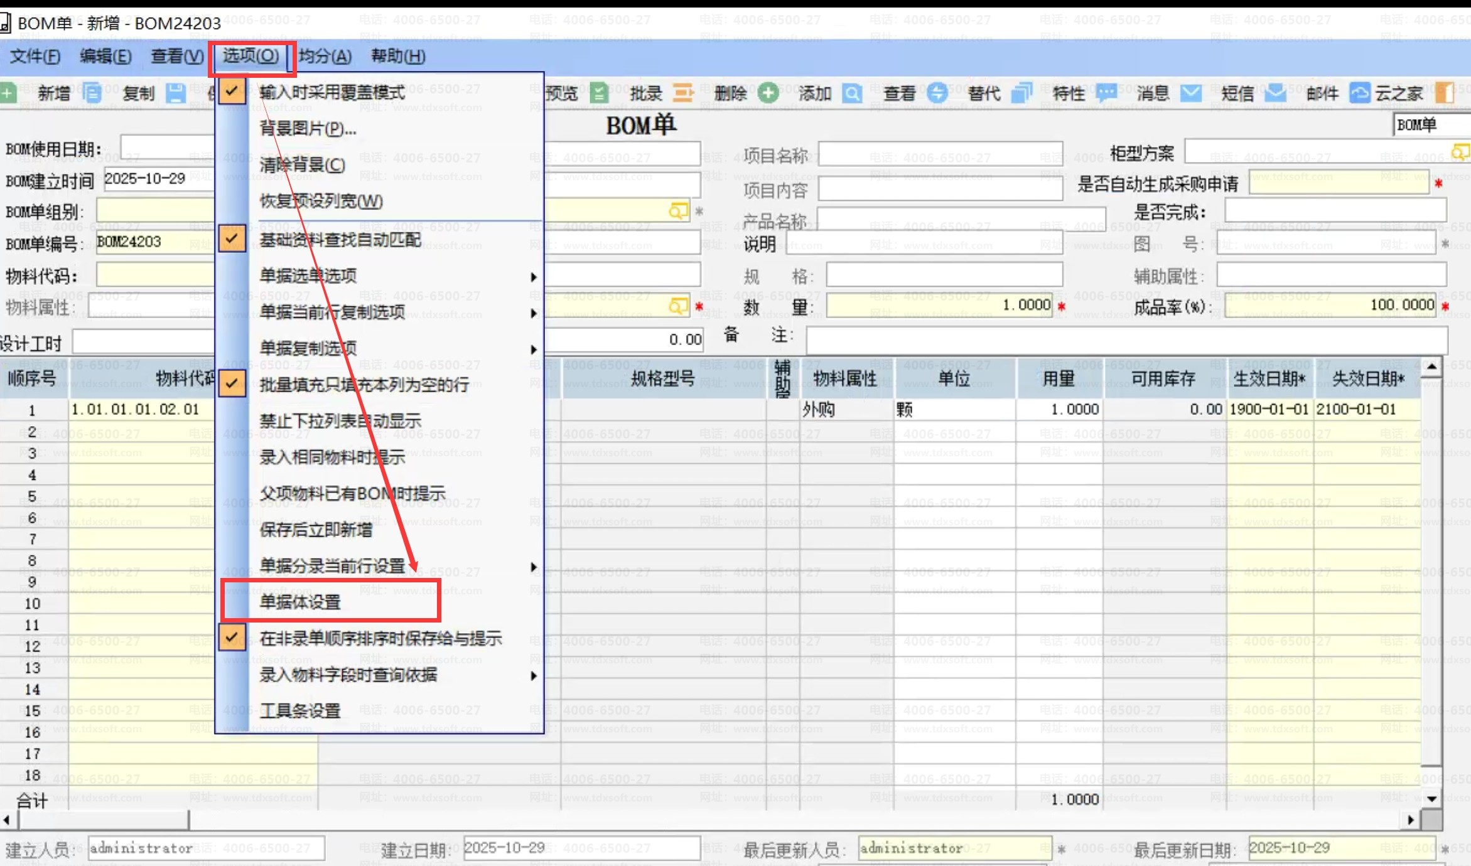The image size is (1471, 866).
Task: Click the cloud icon beside 云之家
Action: point(1360,93)
